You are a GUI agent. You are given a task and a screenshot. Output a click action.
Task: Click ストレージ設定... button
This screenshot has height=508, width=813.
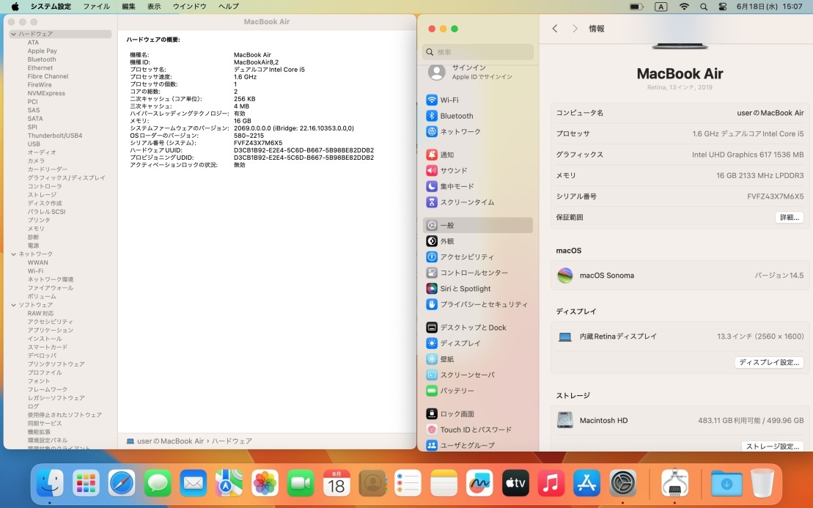tap(773, 446)
